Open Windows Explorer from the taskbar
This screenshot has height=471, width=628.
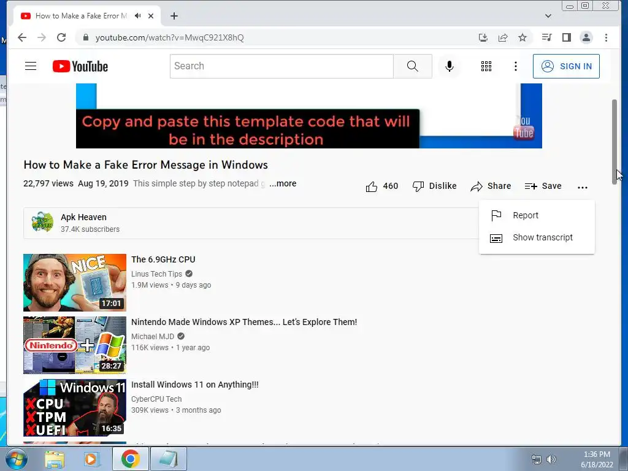click(55, 459)
